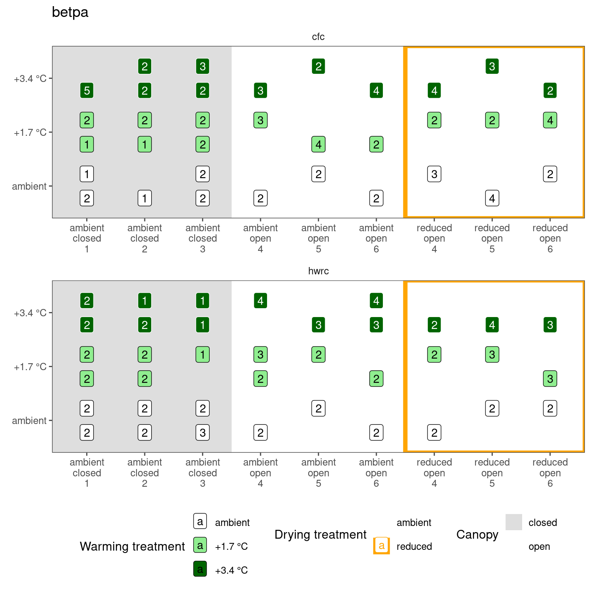Select the gray closed canopy legend swatch
Viewport: 591px width, 591px height.
click(514, 522)
